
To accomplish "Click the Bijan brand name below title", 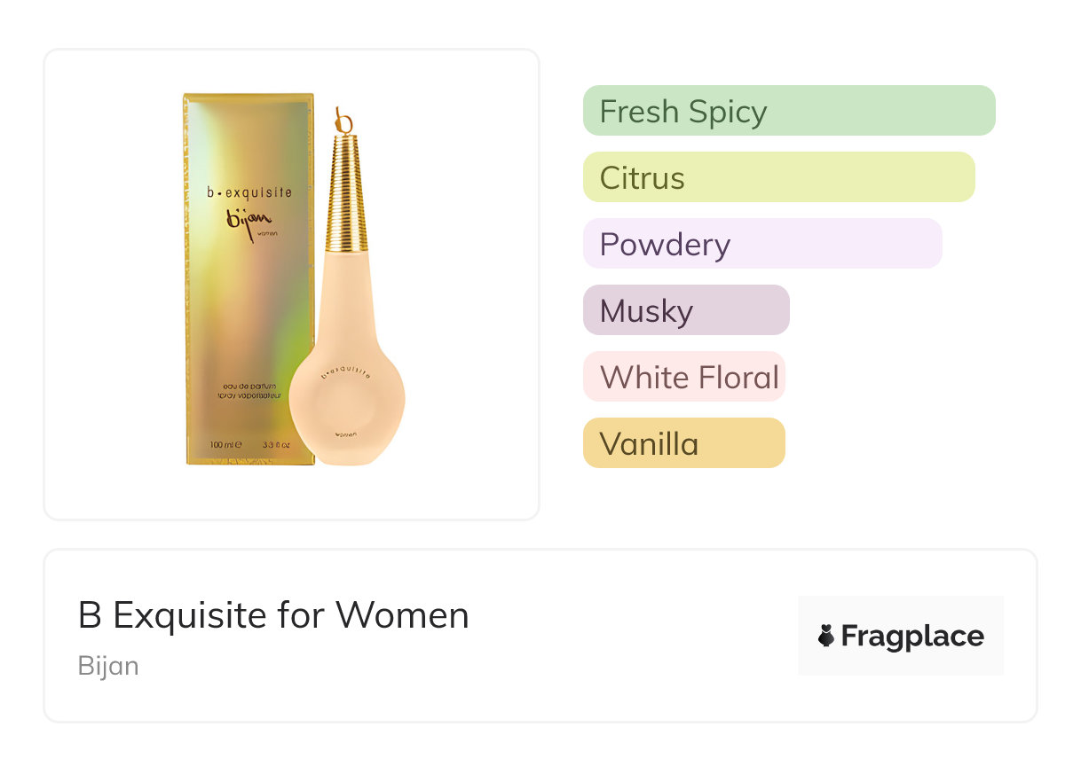I will click(x=108, y=666).
